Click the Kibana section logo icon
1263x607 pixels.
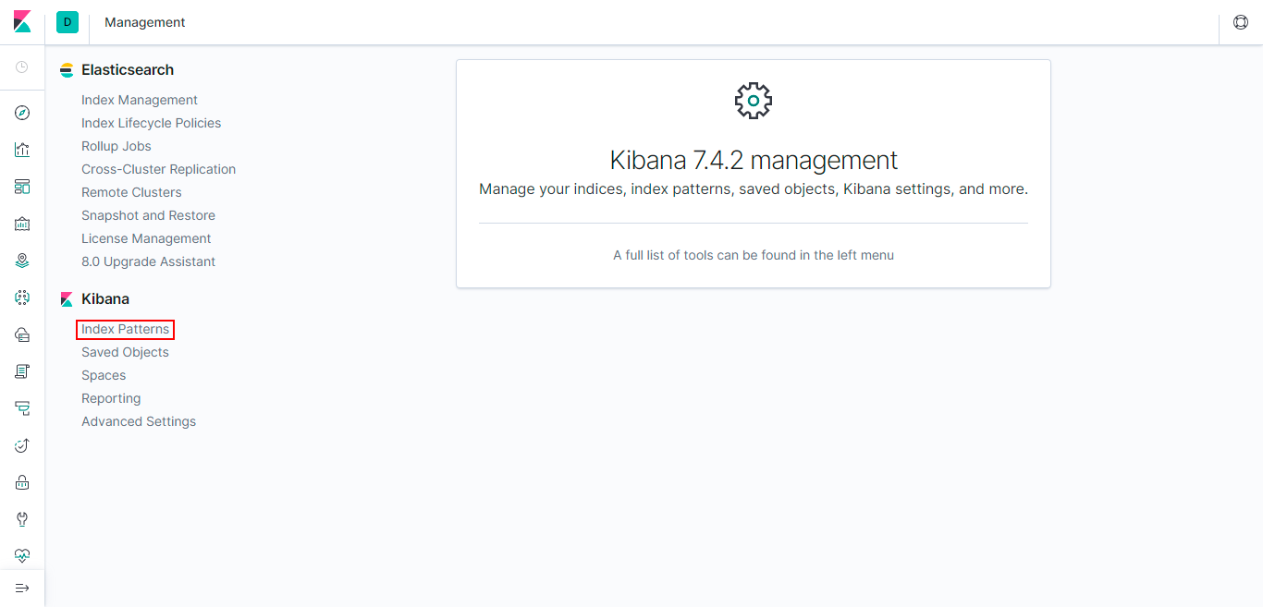coord(67,299)
